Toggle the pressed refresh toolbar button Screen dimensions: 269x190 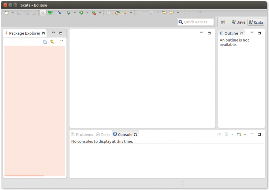(x=43, y=13)
